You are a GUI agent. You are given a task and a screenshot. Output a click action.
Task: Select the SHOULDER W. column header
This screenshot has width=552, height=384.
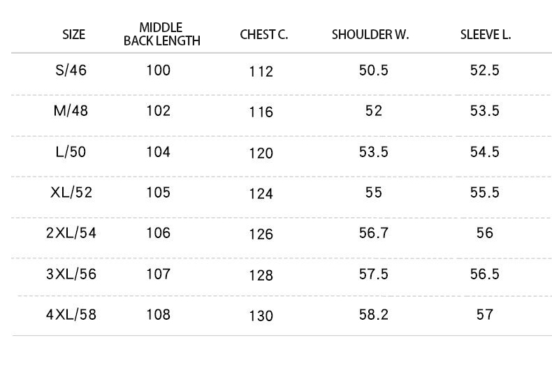click(x=370, y=34)
